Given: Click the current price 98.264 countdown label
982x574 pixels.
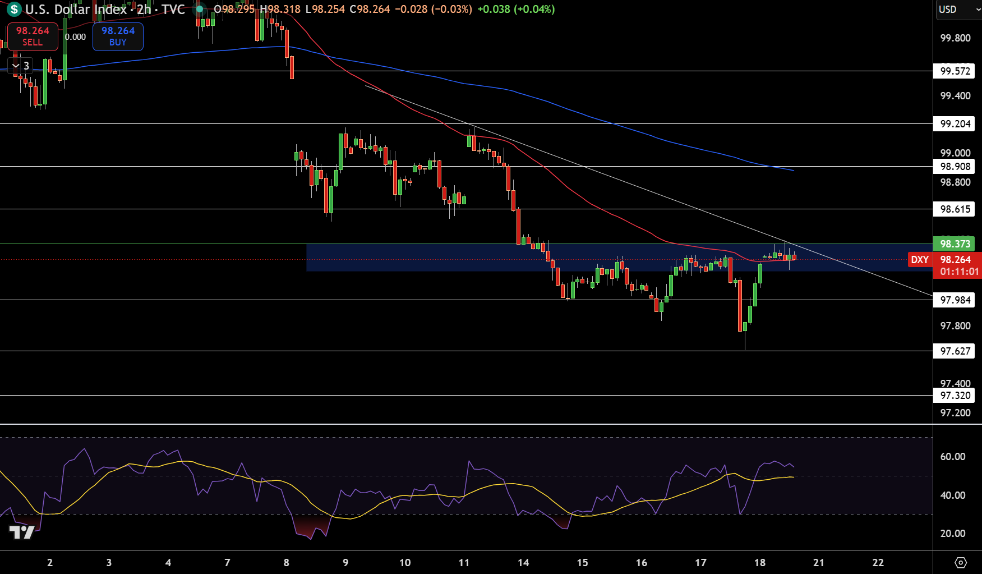Looking at the screenshot, I should pyautogui.click(x=958, y=265).
